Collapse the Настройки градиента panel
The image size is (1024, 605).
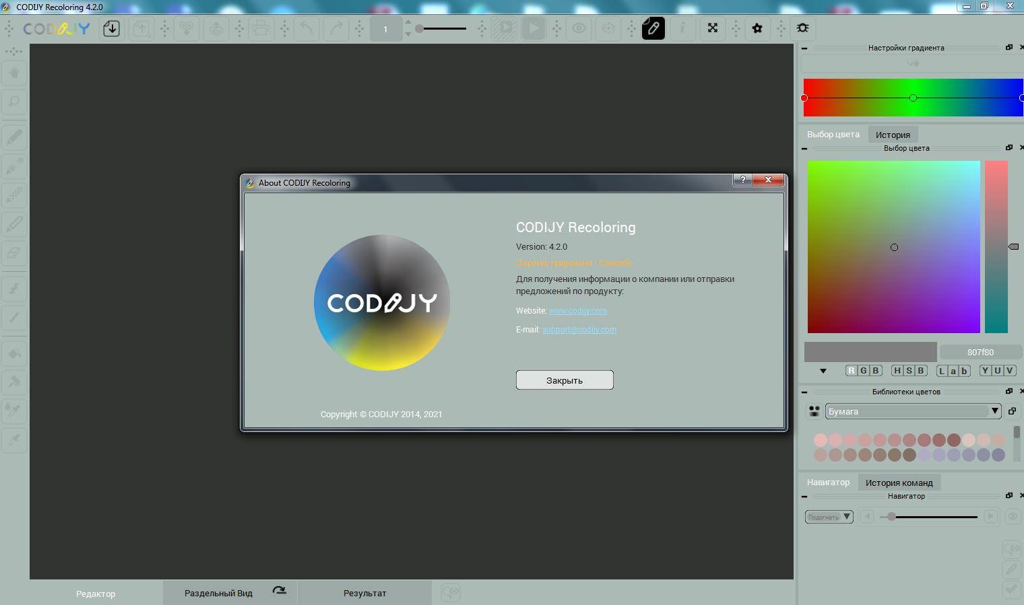[x=804, y=48]
